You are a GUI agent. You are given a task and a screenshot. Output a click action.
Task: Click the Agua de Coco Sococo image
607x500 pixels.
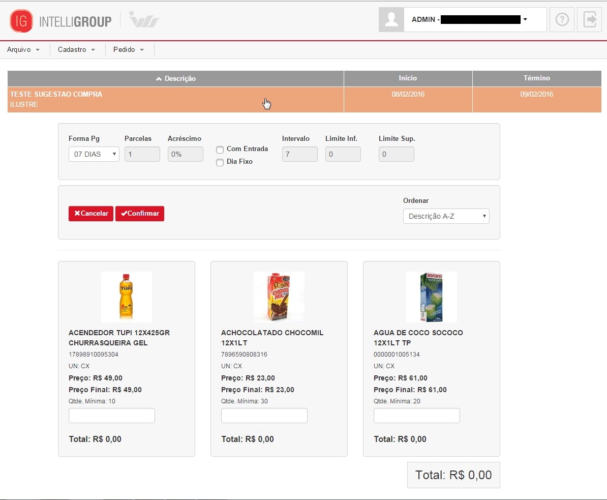(432, 297)
